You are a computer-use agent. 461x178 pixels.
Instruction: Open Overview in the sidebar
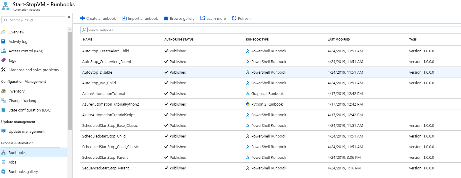coord(16,32)
